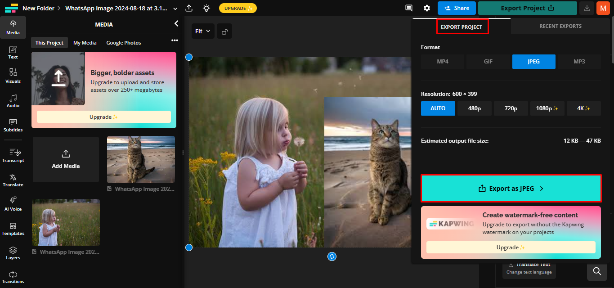614x288 pixels.
Task: Open the Layers panel
Action: pyautogui.click(x=13, y=253)
